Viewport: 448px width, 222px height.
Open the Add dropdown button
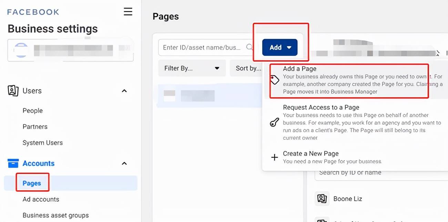coord(280,48)
